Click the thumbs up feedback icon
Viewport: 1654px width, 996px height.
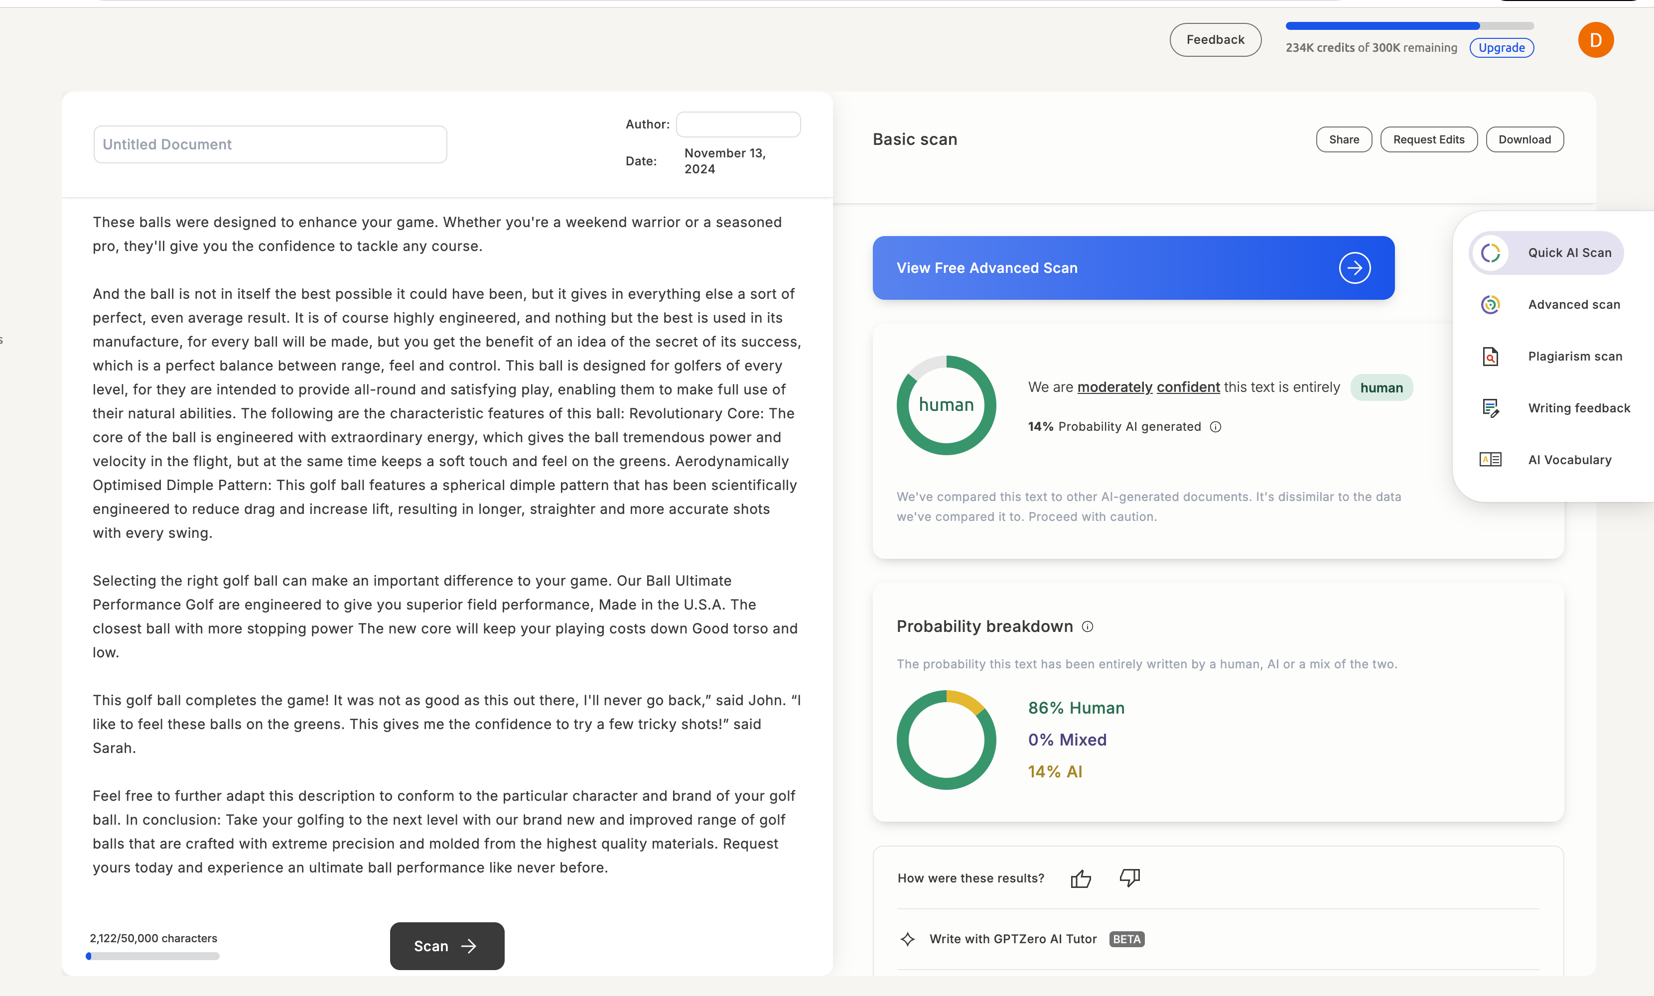coord(1081,878)
